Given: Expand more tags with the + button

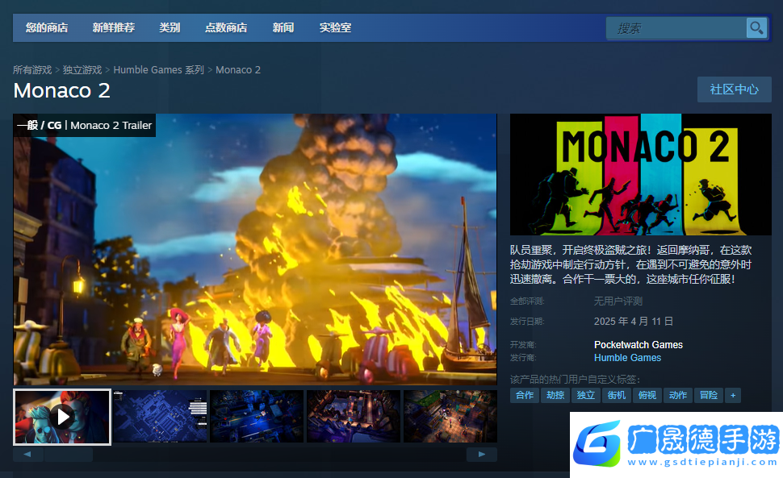Looking at the screenshot, I should tap(733, 395).
